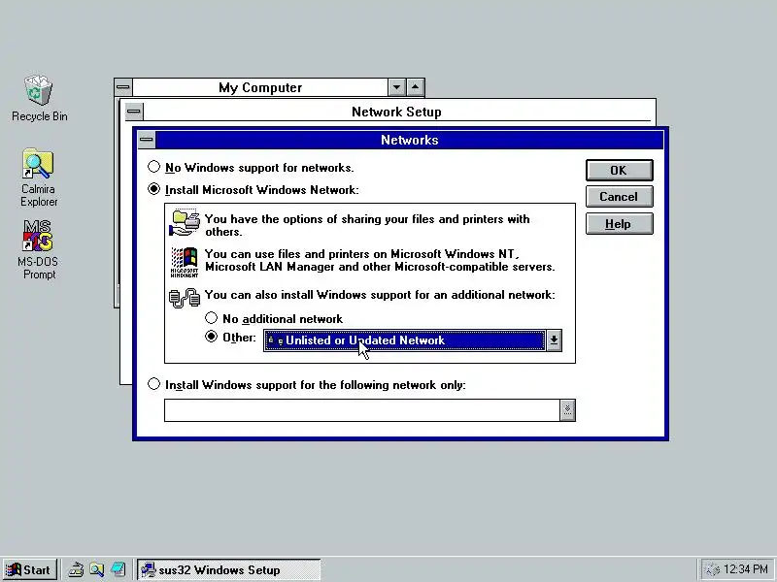The height and width of the screenshot is (582, 777).
Task: Launch the MS-DOS Prompt desktop shortcut
Action: [39, 250]
